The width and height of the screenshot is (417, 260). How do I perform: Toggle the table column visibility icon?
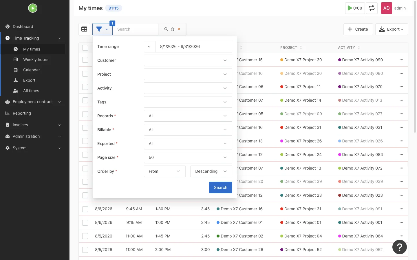point(84,29)
